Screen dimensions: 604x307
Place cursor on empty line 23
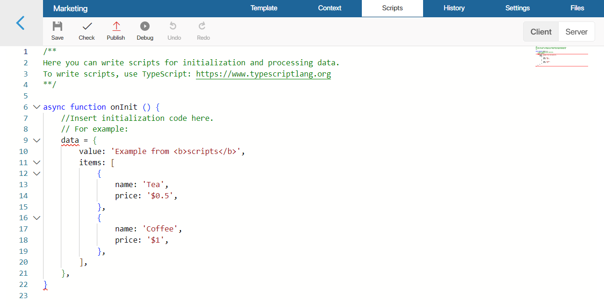click(x=280, y=295)
